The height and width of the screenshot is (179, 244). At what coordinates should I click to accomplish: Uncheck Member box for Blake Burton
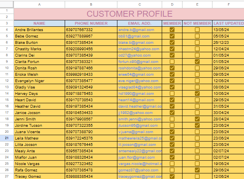(x=172, y=42)
